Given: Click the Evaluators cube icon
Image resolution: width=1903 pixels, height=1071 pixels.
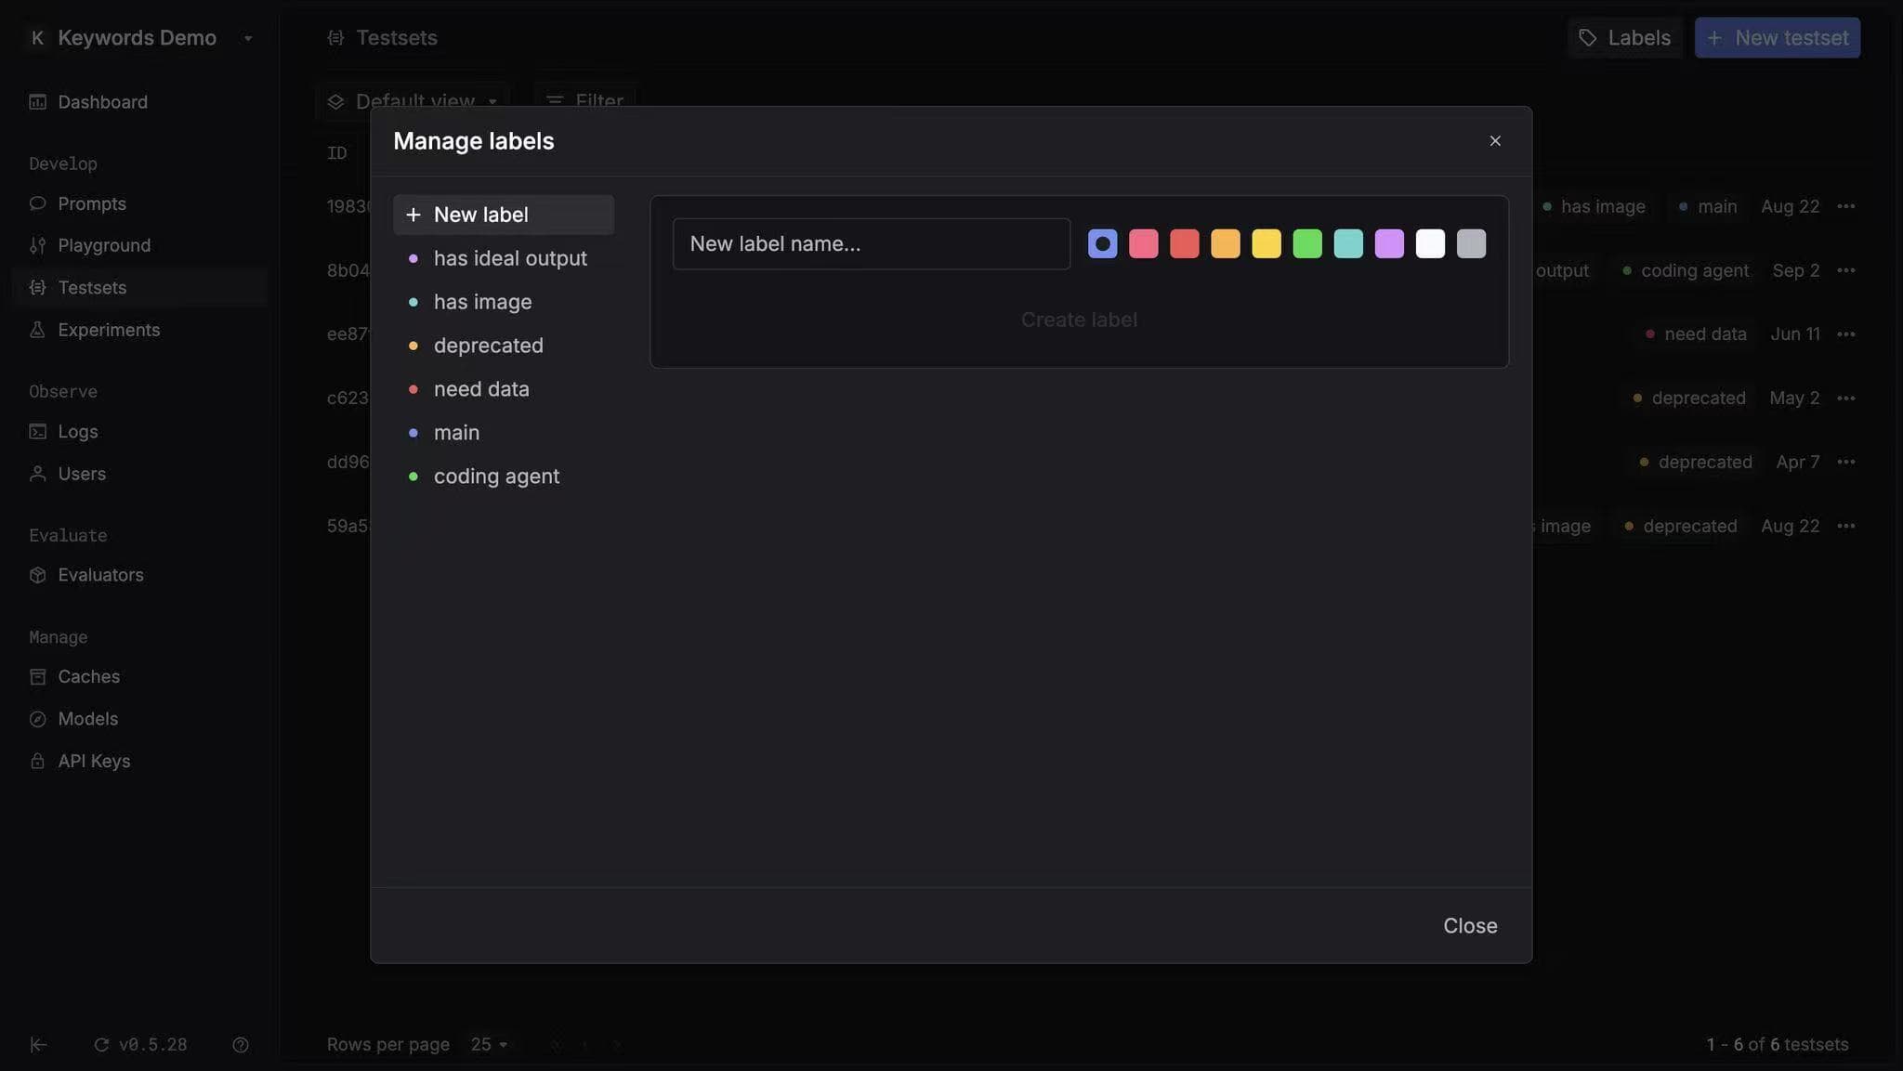Looking at the screenshot, I should click(37, 575).
